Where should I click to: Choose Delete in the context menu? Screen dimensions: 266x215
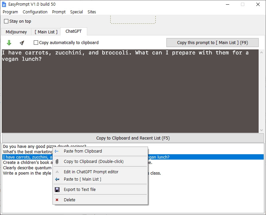100,200
